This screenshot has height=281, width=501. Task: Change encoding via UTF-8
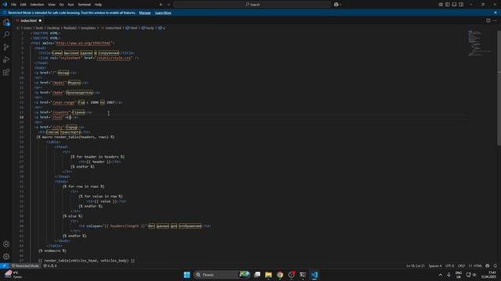pyautogui.click(x=449, y=265)
